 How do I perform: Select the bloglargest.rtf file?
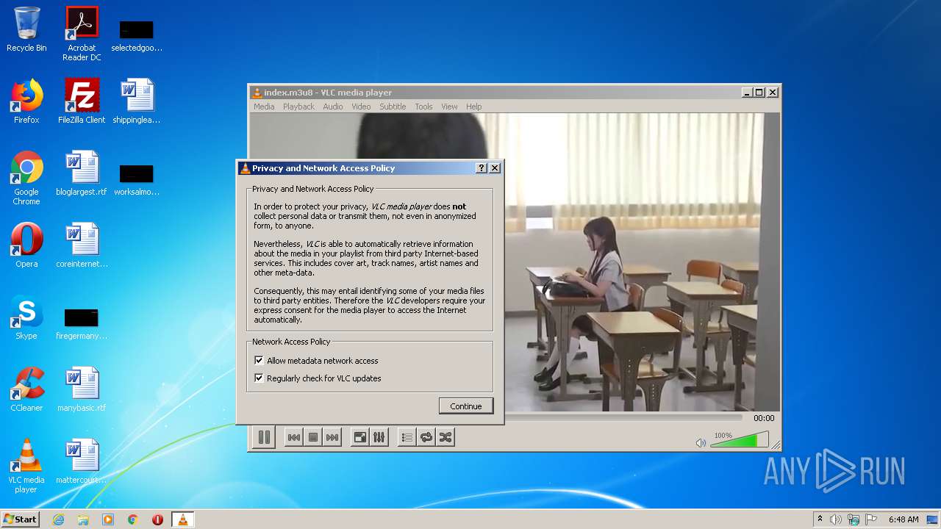pyautogui.click(x=82, y=173)
